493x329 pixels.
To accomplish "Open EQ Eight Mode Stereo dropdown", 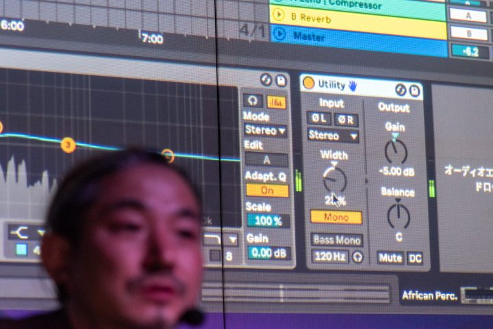I will 266,130.
